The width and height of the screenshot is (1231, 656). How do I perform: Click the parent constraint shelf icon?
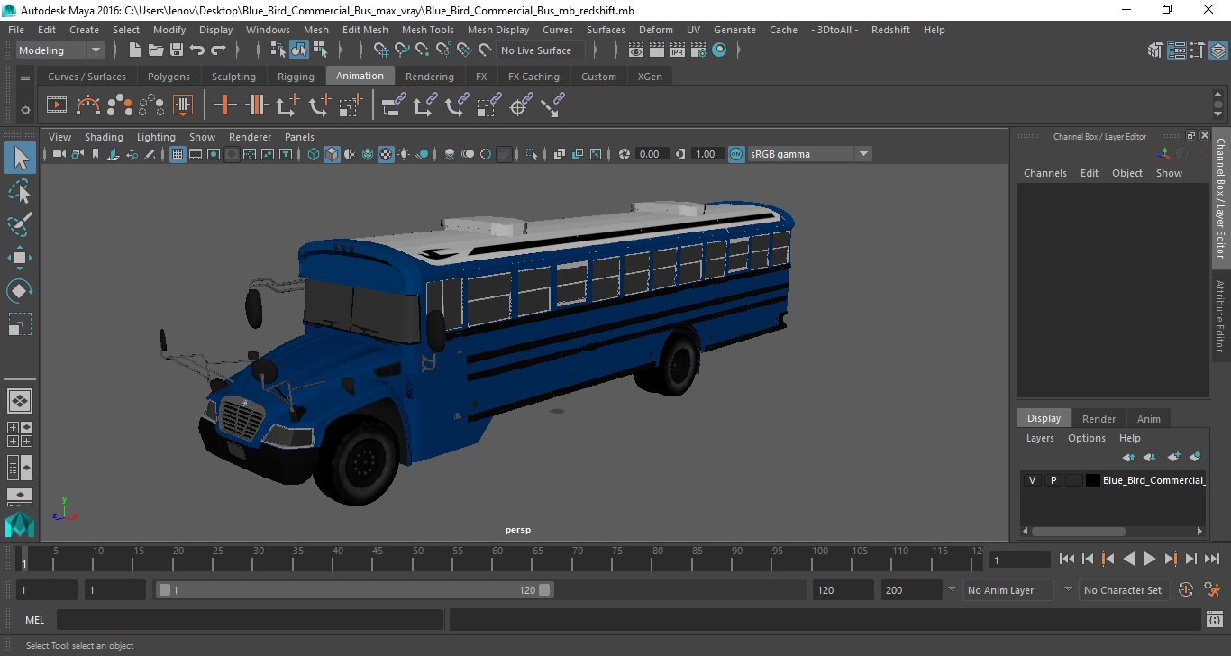tap(394, 105)
